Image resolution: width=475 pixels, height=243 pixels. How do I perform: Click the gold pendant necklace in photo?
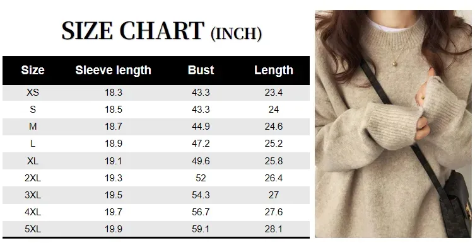[x=395, y=64]
